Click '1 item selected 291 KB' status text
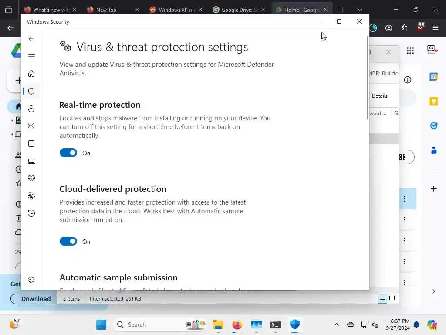446x335 pixels. click(115, 298)
